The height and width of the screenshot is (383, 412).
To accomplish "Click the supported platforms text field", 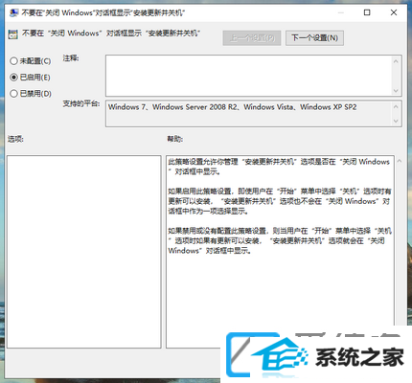I will click(x=249, y=114).
